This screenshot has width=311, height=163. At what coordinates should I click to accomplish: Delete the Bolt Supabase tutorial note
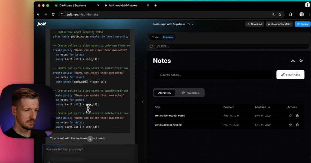pyautogui.click(x=297, y=125)
